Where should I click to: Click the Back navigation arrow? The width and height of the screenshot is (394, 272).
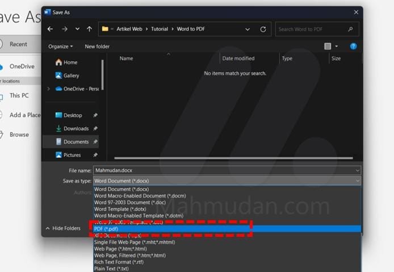coord(50,29)
